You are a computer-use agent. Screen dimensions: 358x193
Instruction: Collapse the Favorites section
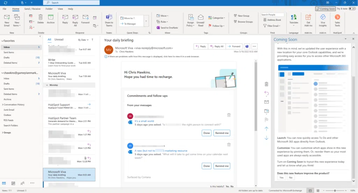[x=2, y=41]
